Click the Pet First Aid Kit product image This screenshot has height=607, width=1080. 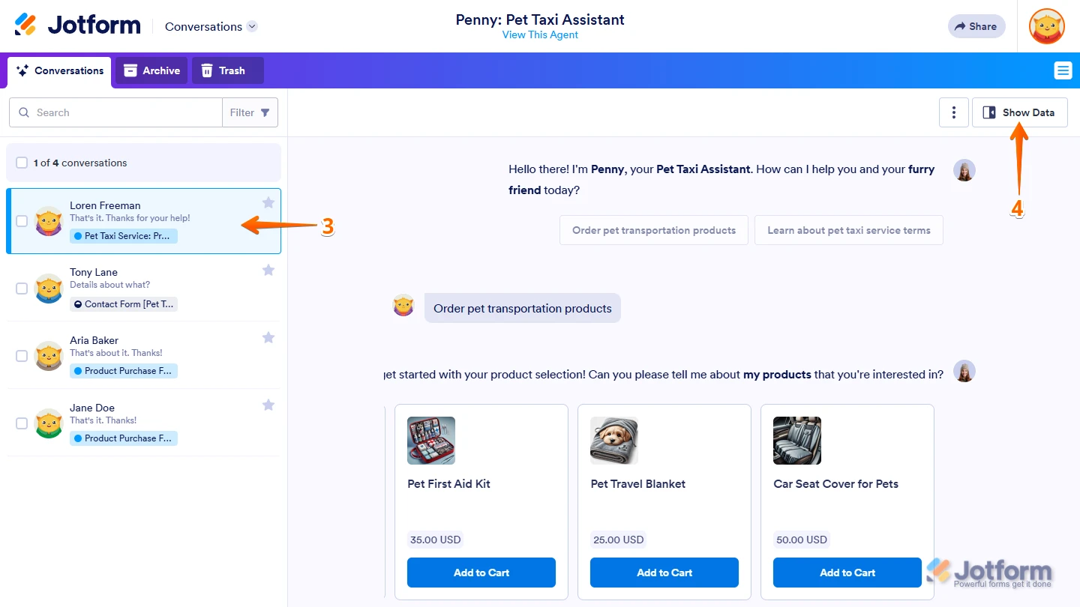430,441
